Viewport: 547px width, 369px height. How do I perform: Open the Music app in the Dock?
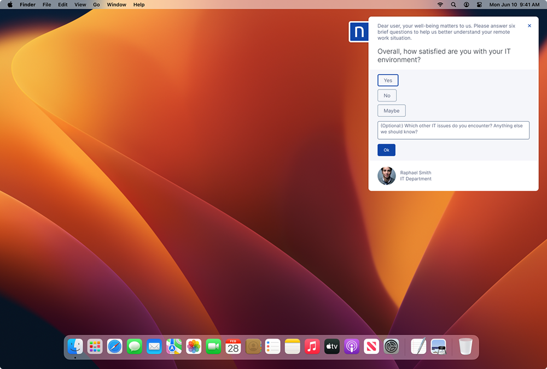coord(312,346)
